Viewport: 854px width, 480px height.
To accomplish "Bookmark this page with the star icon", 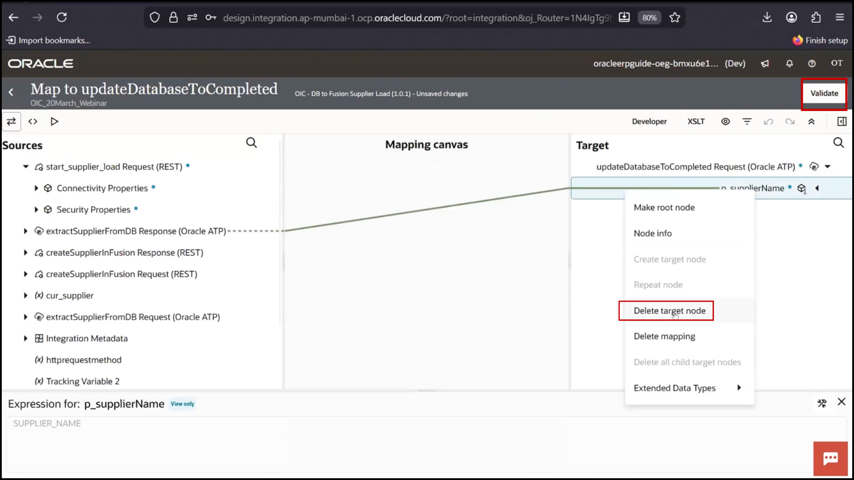I will [675, 17].
